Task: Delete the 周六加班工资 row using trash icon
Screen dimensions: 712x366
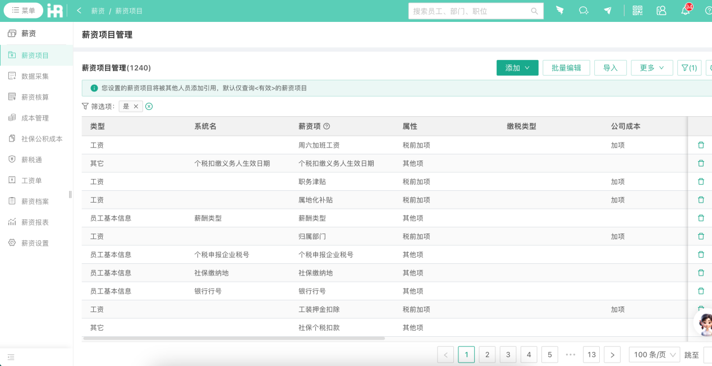Action: (x=700, y=144)
